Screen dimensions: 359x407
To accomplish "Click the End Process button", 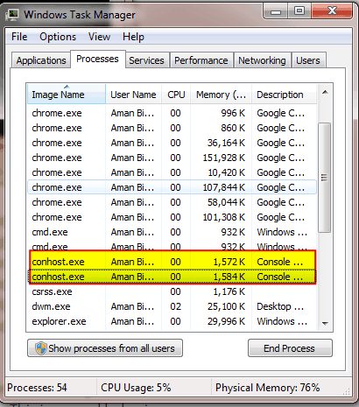I will point(290,347).
